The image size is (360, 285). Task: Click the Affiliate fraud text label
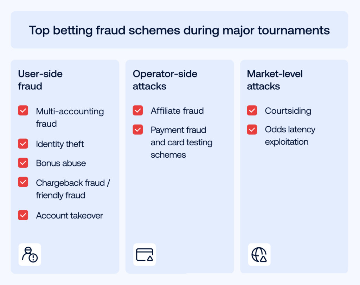177,111
